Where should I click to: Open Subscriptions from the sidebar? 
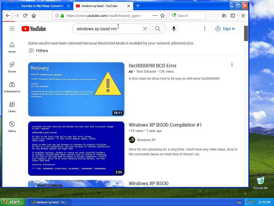point(12,87)
